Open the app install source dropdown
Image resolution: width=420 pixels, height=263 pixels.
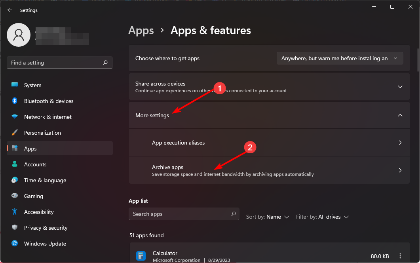point(340,58)
